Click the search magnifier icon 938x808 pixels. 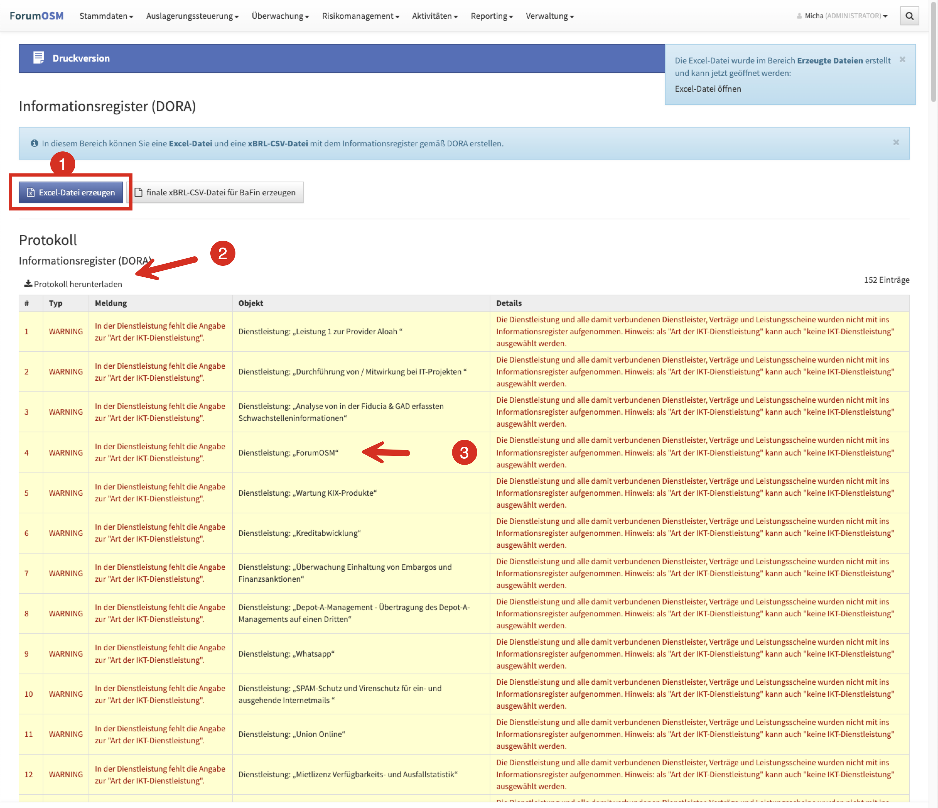(909, 16)
